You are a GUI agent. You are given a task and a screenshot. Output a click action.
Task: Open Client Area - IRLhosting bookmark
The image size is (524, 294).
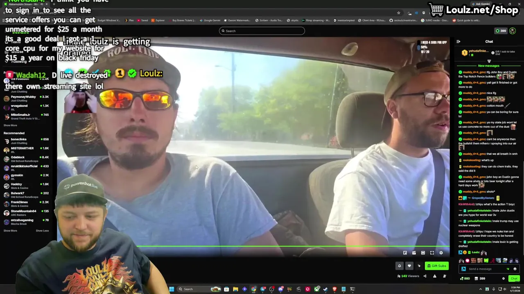[x=372, y=20]
